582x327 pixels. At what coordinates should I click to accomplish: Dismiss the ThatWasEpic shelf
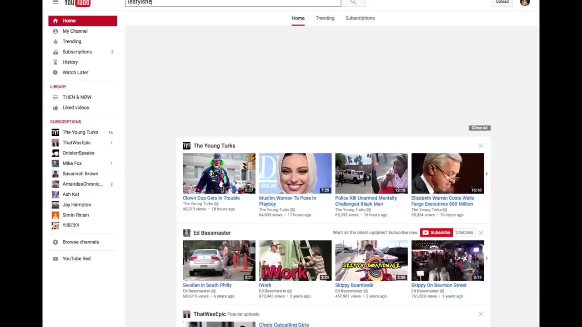click(x=481, y=314)
